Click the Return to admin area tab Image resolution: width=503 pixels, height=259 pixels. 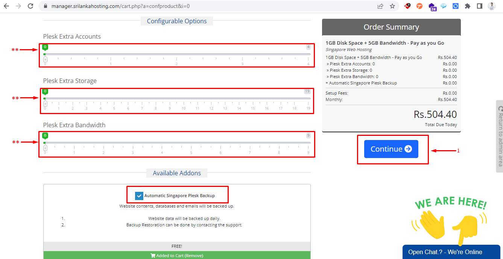tap(500, 136)
